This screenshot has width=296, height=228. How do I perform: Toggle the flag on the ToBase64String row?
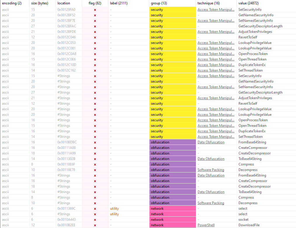pyautogui.click(x=94, y=159)
